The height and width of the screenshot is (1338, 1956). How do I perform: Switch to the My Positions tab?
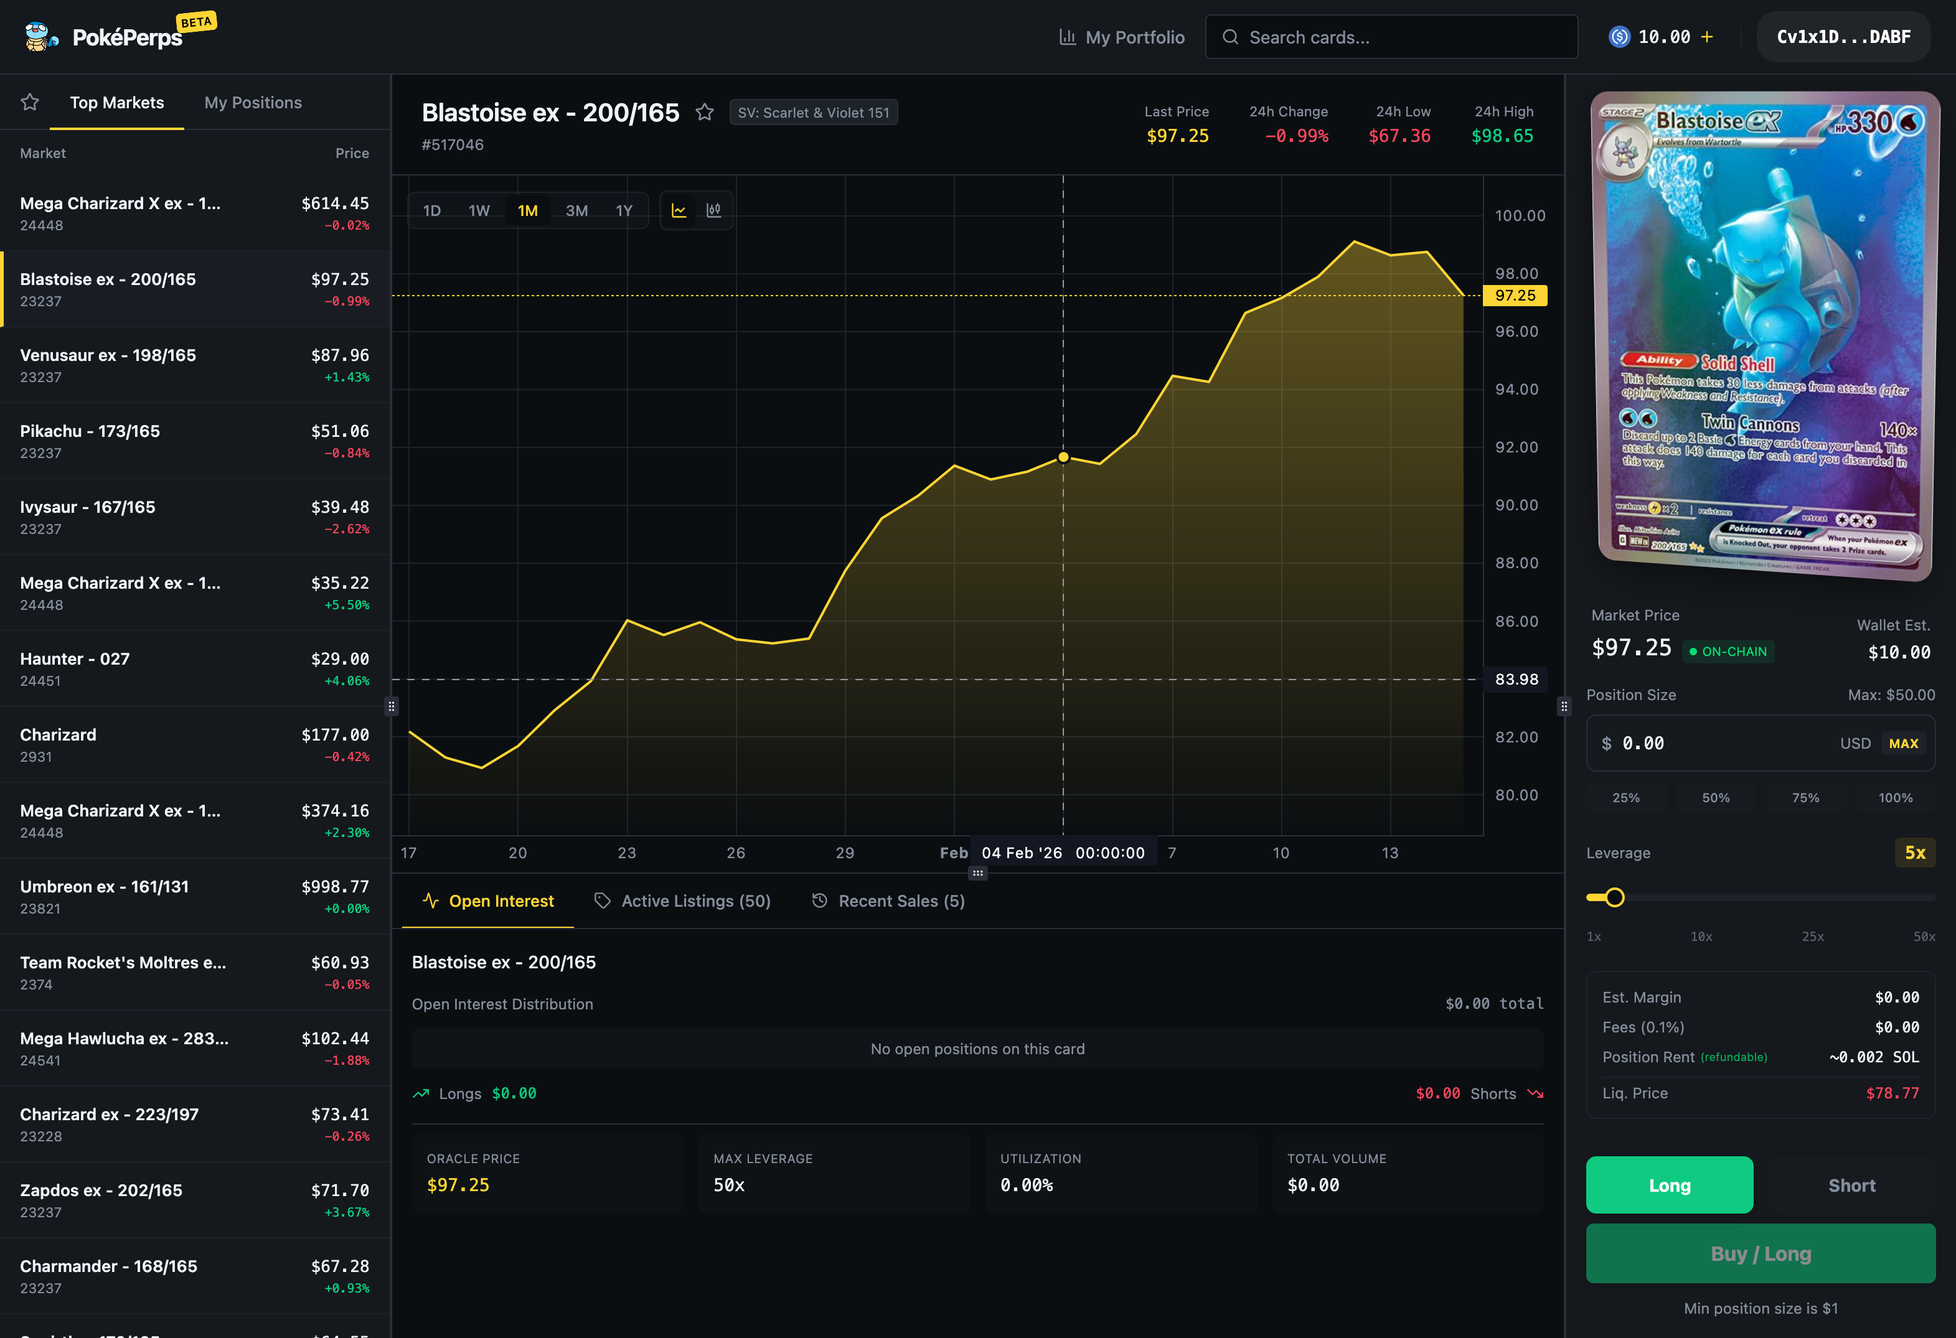253,102
